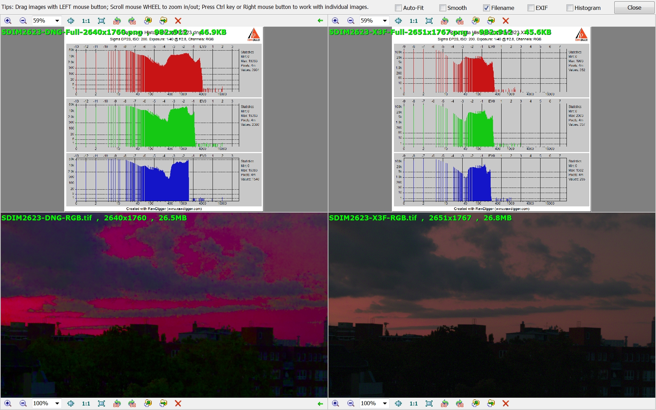
Task: Click move-to-folder icon in top-right toolbar
Action: coord(491,21)
